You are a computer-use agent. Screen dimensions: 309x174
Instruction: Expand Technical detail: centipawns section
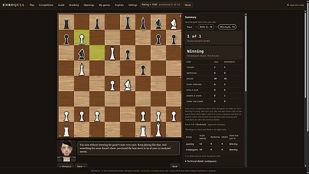[x=201, y=161]
